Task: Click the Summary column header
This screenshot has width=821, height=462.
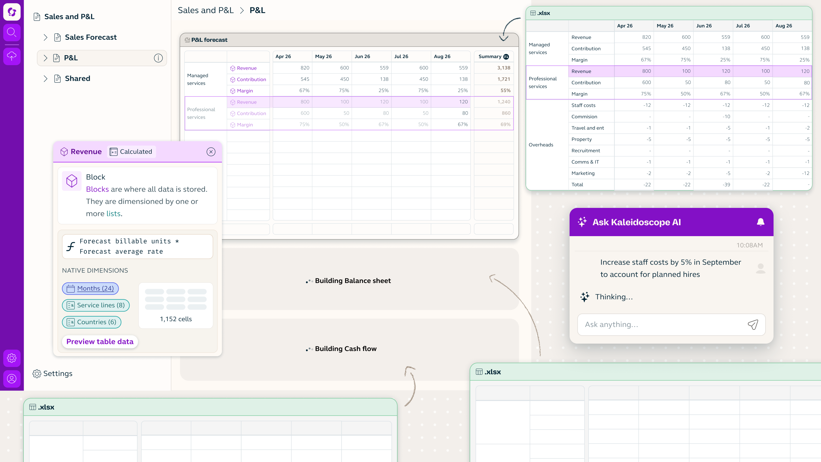Action: click(x=494, y=57)
